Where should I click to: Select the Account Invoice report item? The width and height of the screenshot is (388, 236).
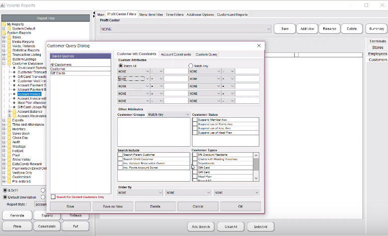pos(29,94)
